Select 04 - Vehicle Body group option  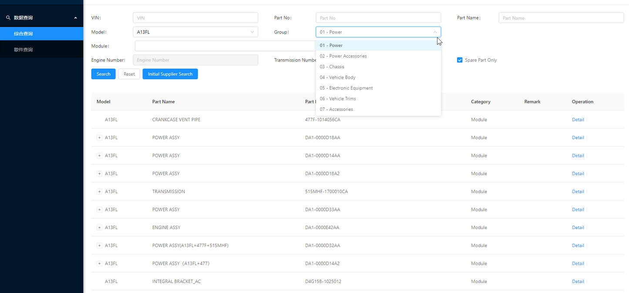point(378,77)
